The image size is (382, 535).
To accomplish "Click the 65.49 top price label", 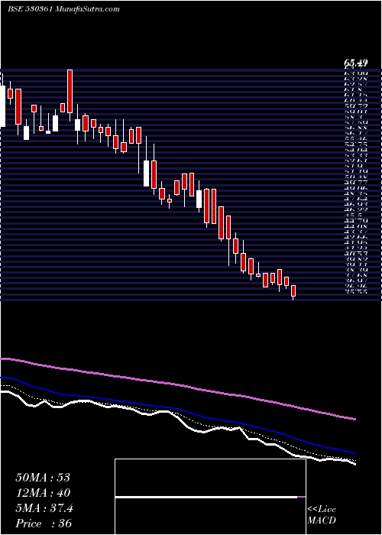I will click(x=355, y=63).
